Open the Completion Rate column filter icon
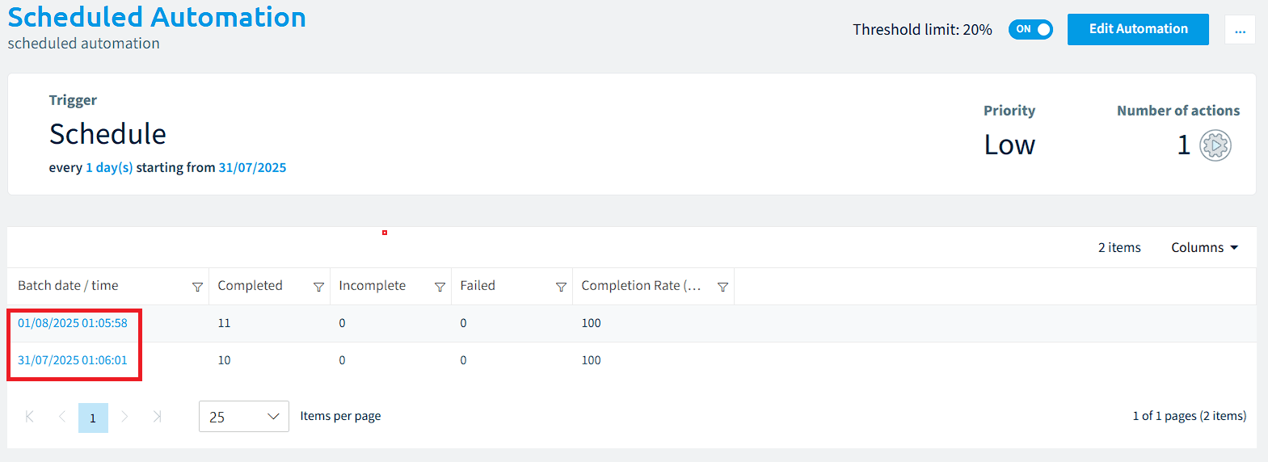The width and height of the screenshot is (1268, 462). tap(722, 287)
